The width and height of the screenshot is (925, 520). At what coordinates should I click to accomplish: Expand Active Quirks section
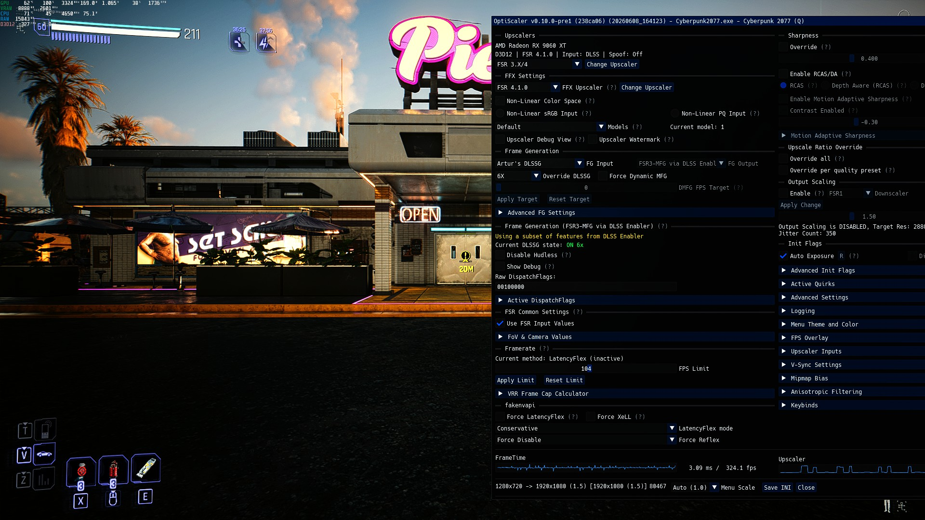[x=852, y=284]
